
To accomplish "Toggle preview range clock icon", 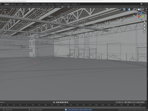I will pos(125,102).
